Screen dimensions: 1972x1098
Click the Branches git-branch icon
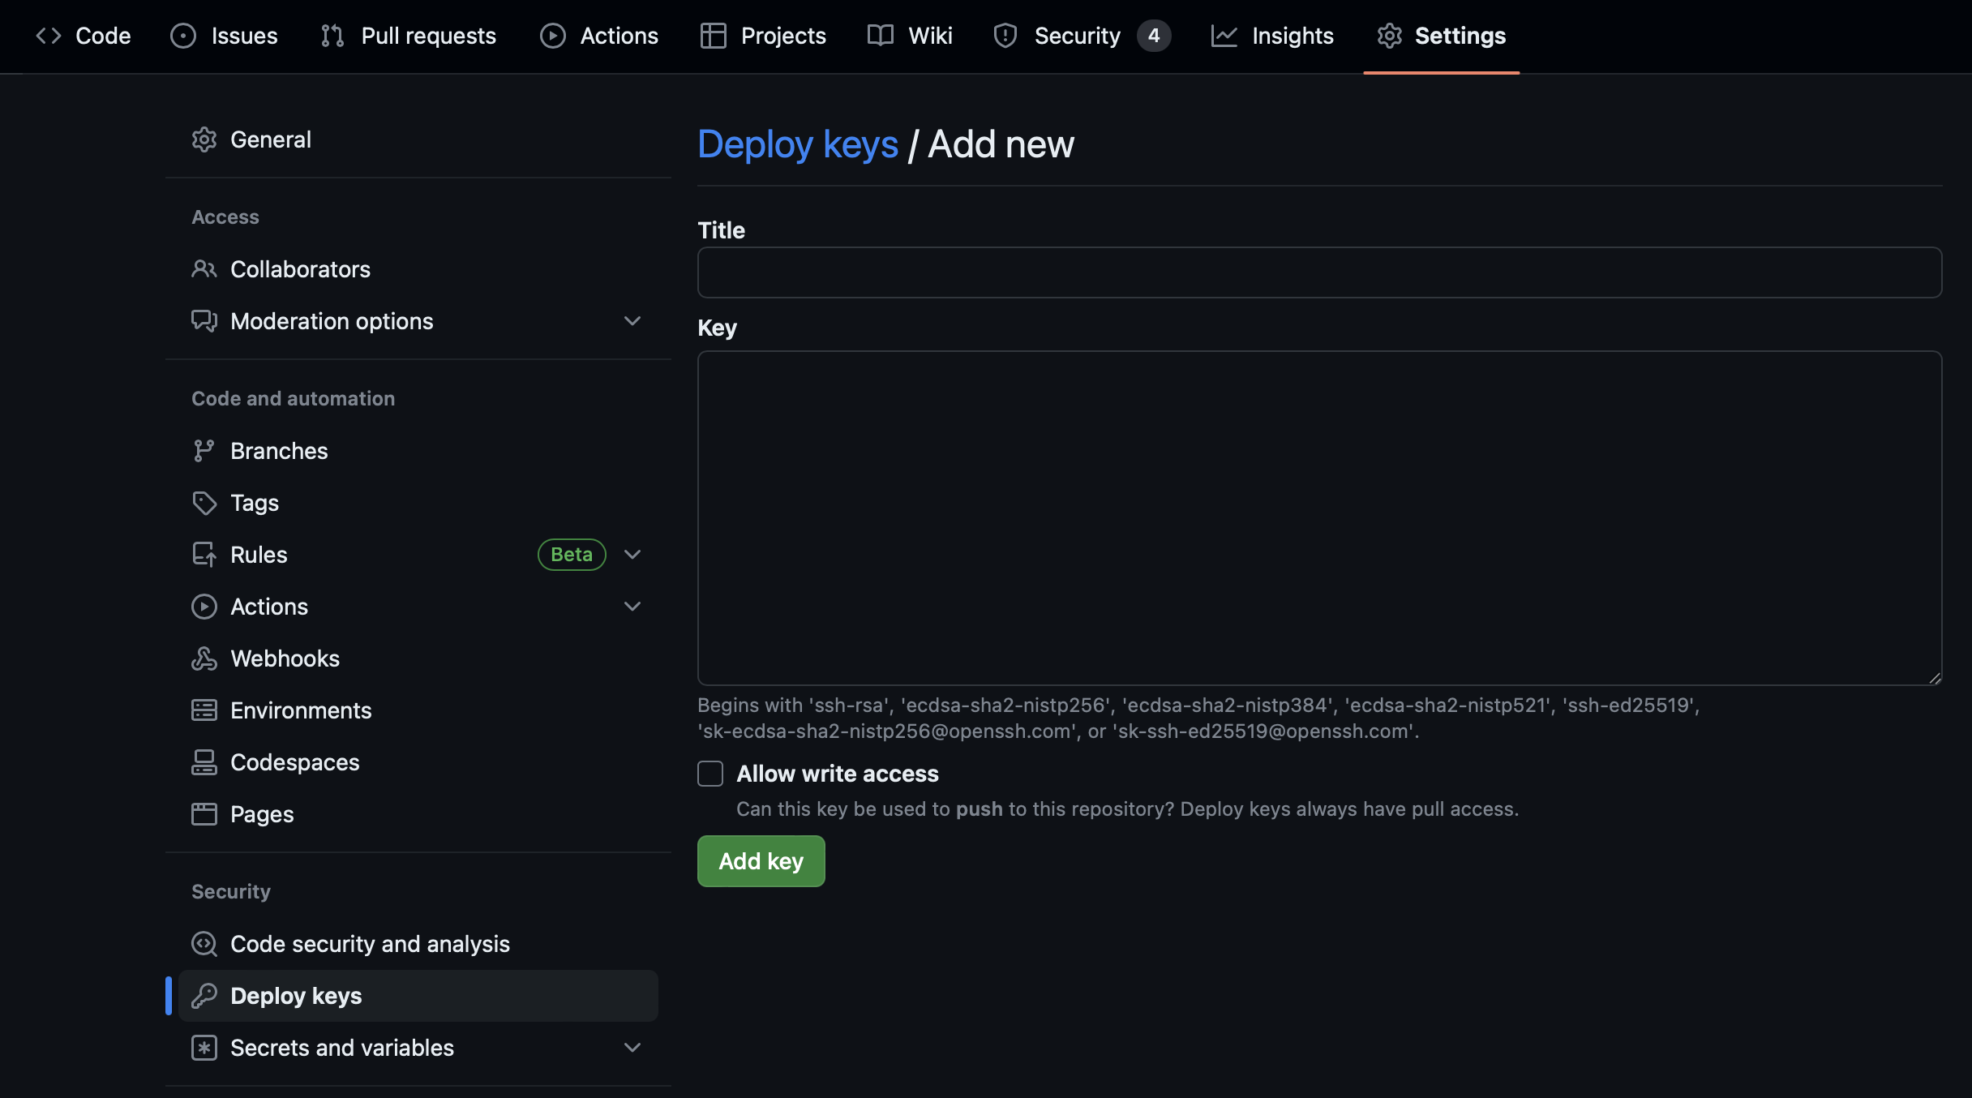(204, 451)
